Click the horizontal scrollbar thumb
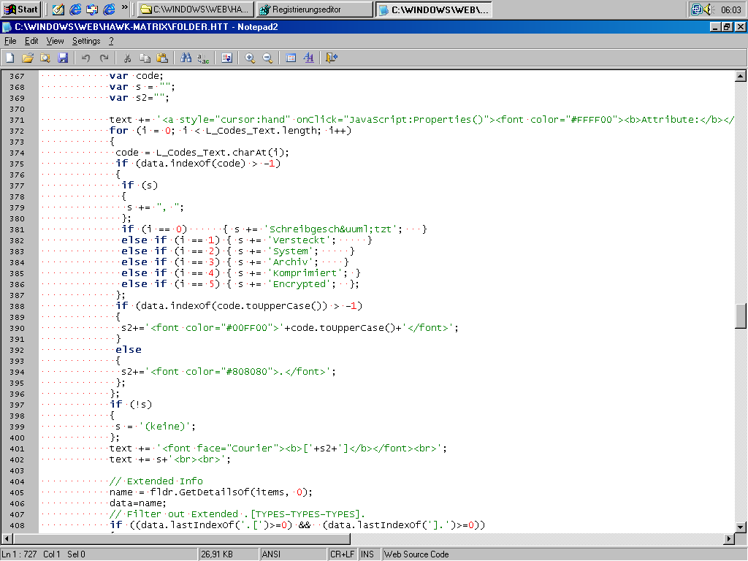Viewport: 748px width, 561px height. pyautogui.click(x=181, y=538)
